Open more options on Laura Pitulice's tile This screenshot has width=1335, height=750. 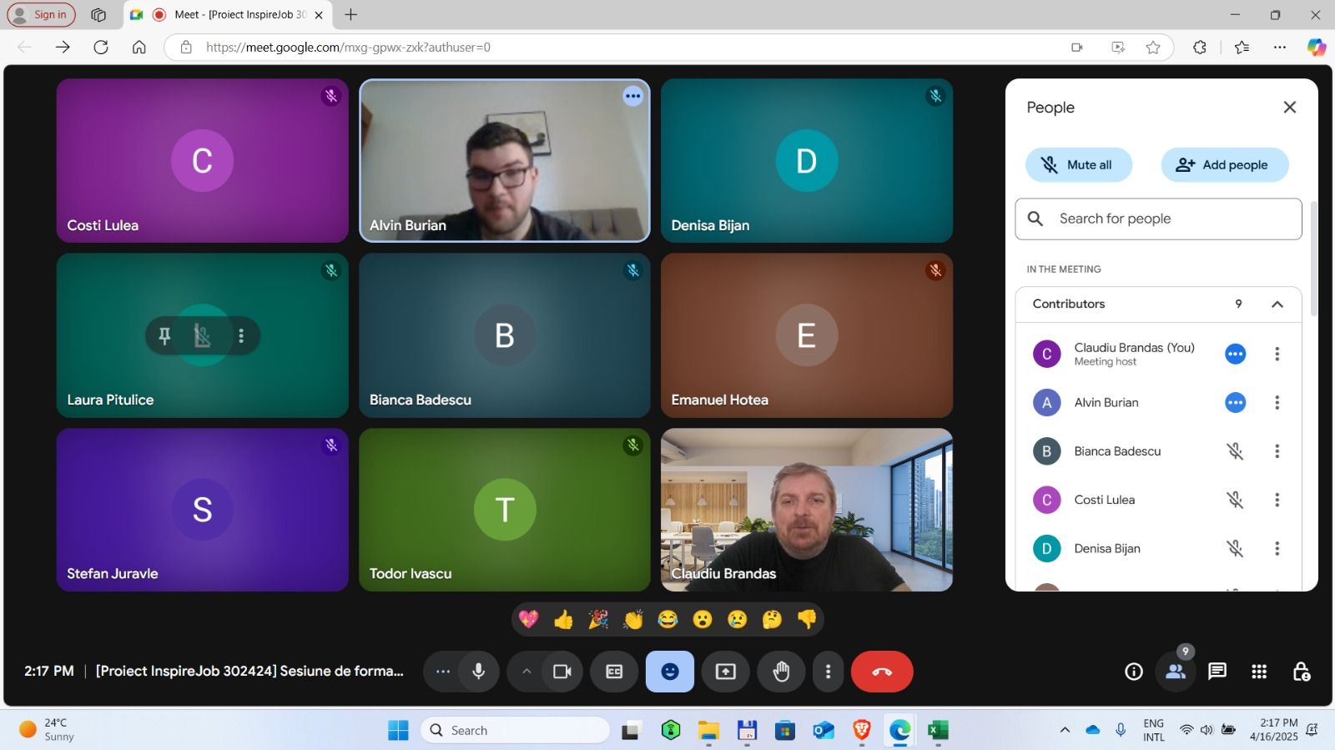point(241,335)
